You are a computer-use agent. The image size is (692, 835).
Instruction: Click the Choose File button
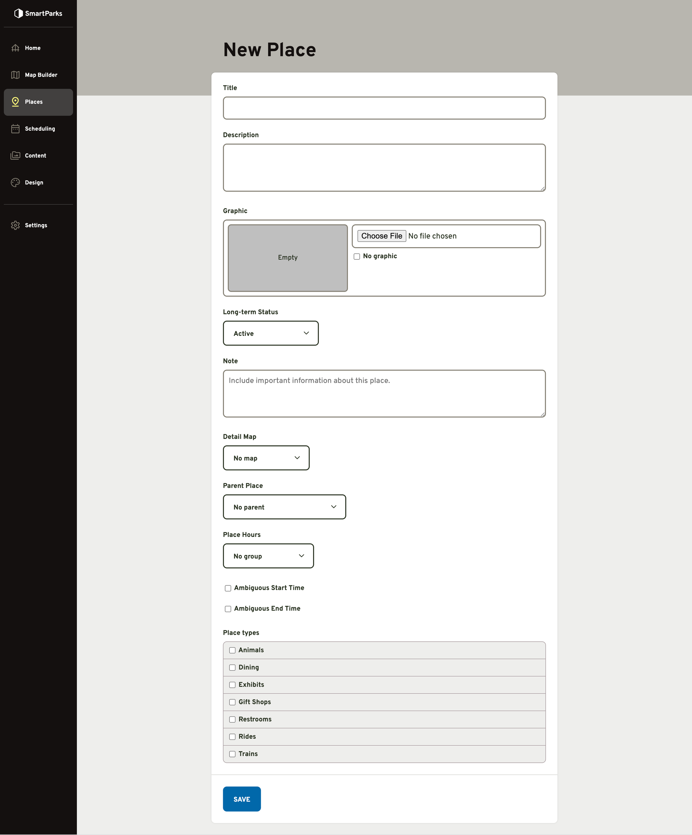click(x=381, y=236)
